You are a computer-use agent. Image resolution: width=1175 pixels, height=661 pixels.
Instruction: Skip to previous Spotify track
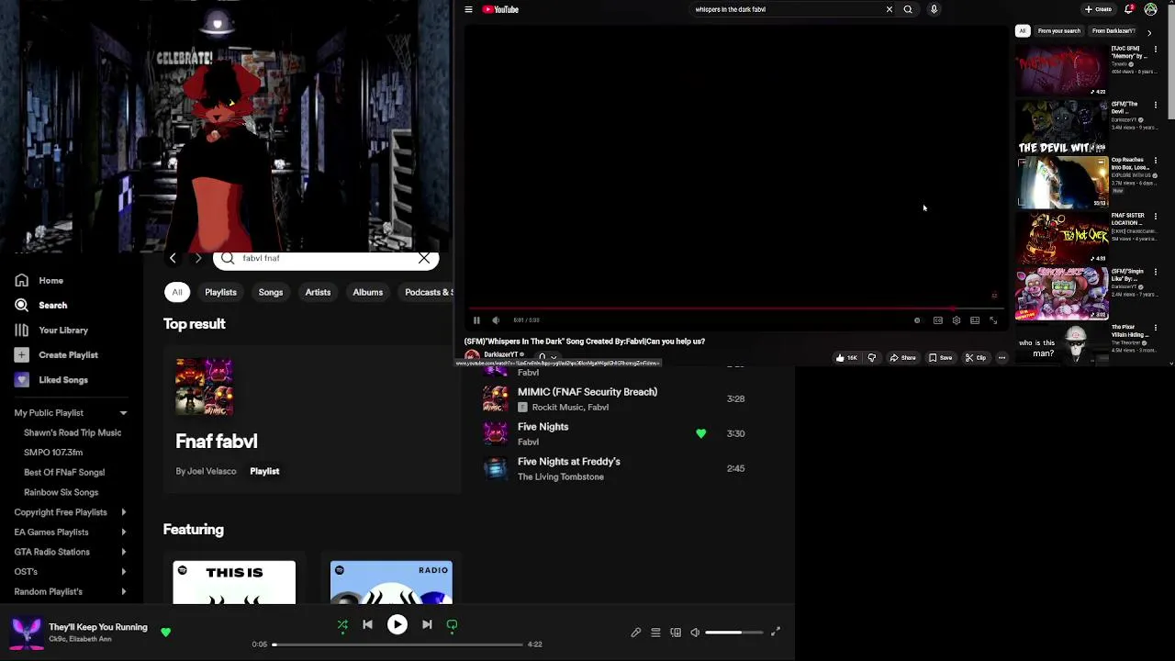click(367, 625)
